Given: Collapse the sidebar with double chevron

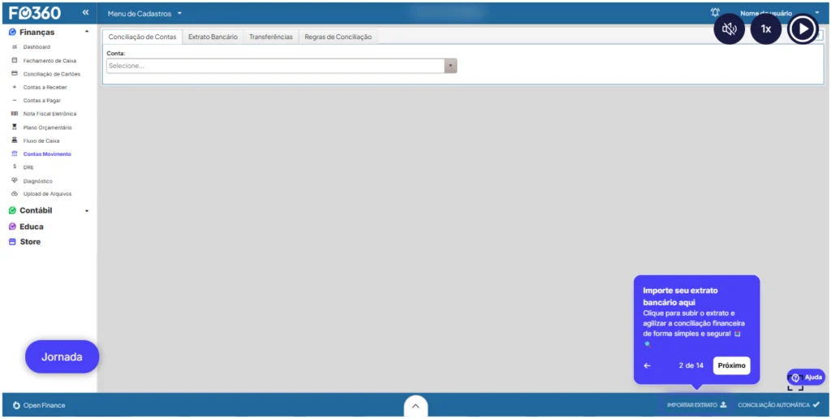Looking at the screenshot, I should pos(85,13).
